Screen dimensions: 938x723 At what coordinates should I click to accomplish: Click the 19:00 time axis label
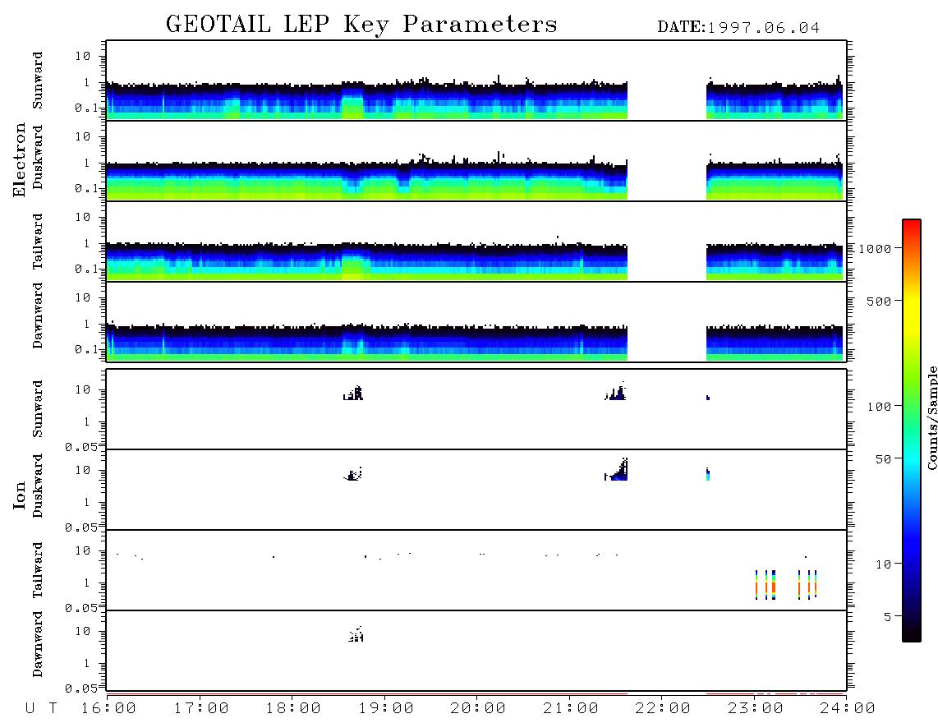[386, 708]
